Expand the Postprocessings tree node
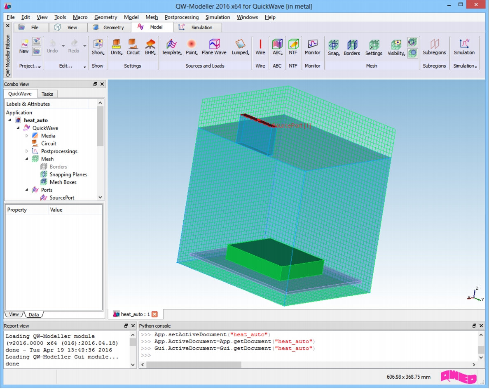This screenshot has height=389, width=489. pyautogui.click(x=27, y=151)
